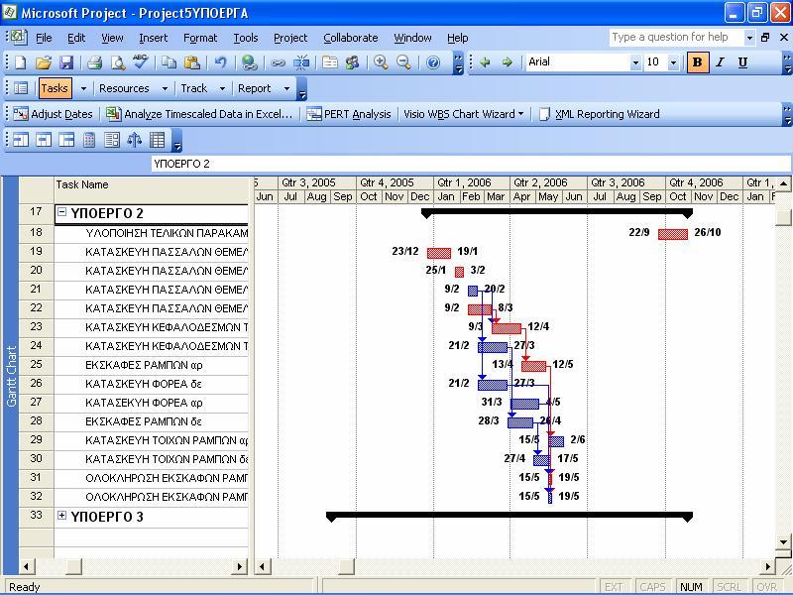Click the Assign Resources icon
This screenshot has height=595, width=793.
(353, 62)
